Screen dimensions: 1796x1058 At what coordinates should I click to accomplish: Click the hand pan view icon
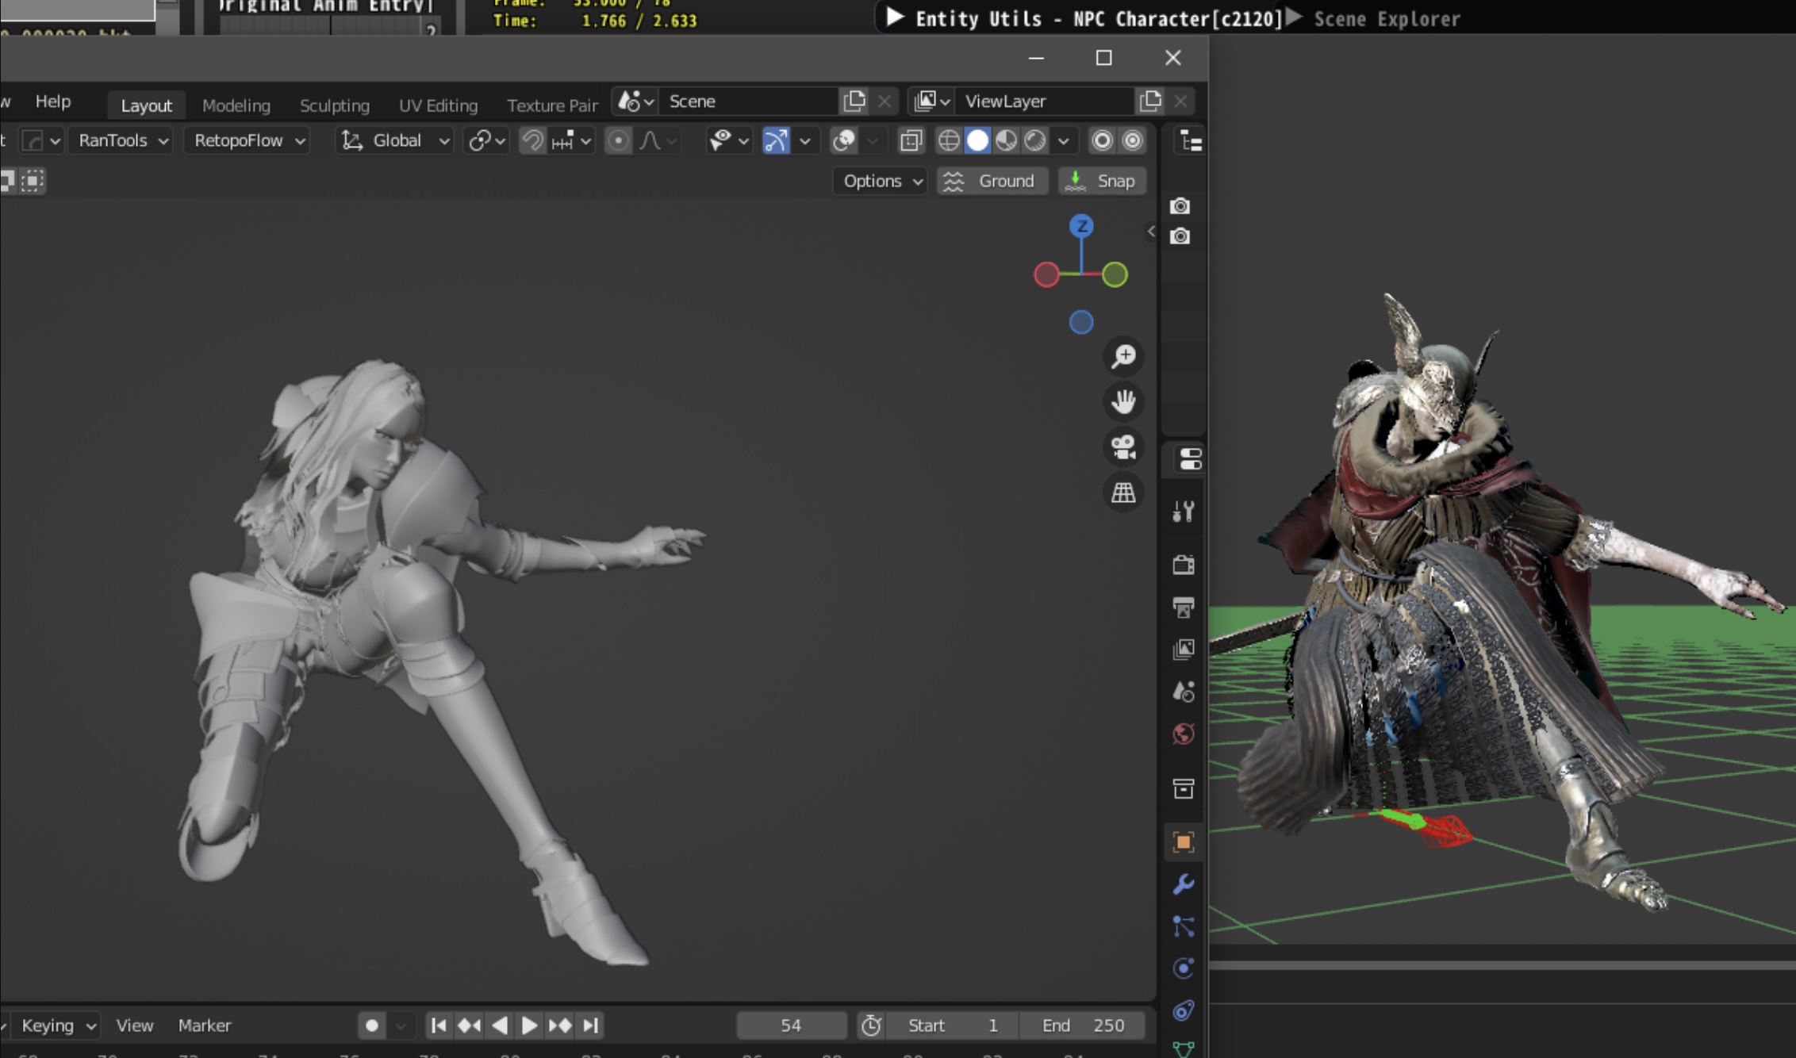(x=1123, y=402)
